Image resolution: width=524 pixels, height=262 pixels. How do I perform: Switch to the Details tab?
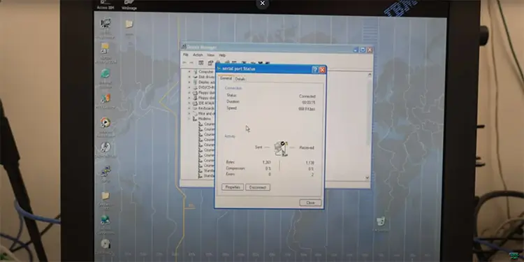pos(240,79)
